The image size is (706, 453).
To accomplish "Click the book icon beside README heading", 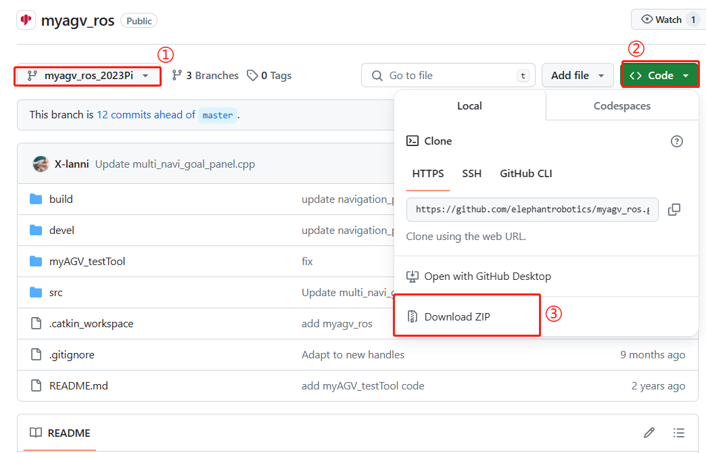I will pyautogui.click(x=36, y=433).
